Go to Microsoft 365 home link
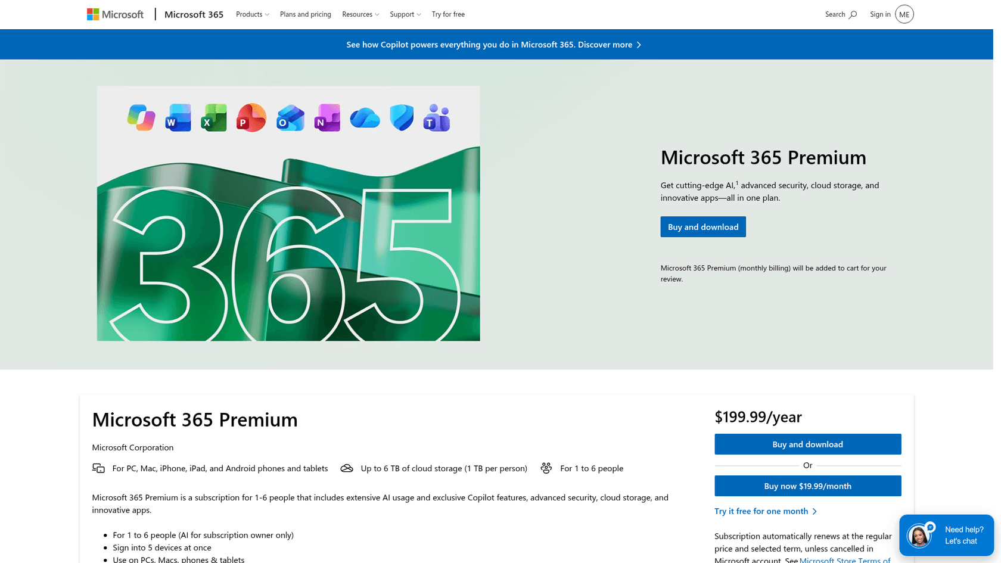This screenshot has height=563, width=1001. (194, 14)
